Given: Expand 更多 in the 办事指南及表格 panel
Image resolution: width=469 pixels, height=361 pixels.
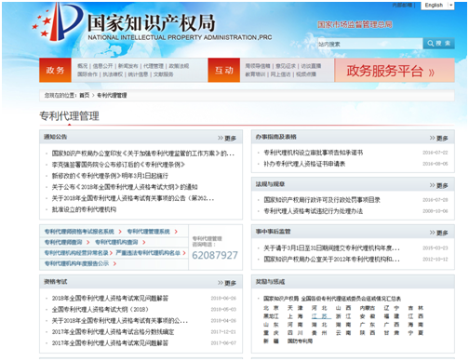Looking at the screenshot, I should click(x=439, y=138).
